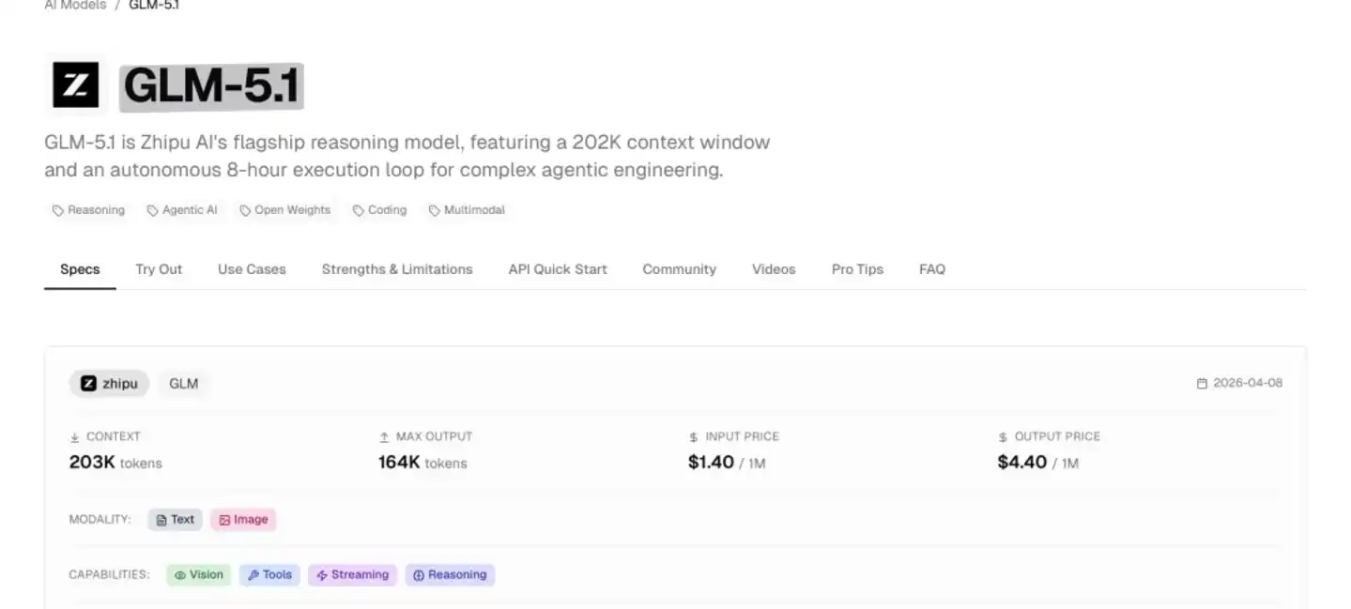Go to the API Quick Start tab

pos(558,269)
